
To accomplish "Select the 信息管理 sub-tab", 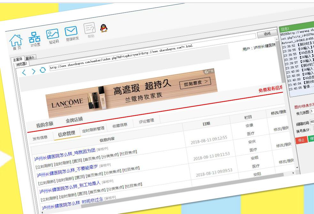I will click(x=67, y=133).
